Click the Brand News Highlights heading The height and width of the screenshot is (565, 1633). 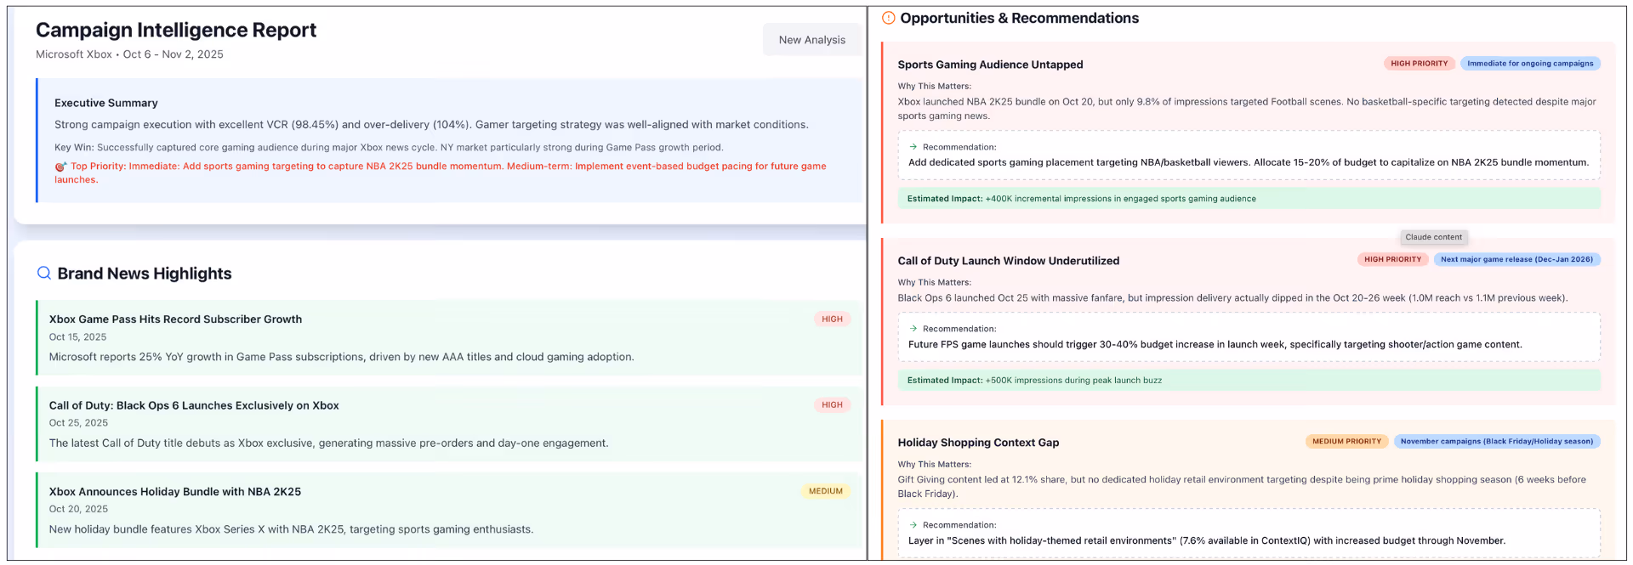pos(145,274)
